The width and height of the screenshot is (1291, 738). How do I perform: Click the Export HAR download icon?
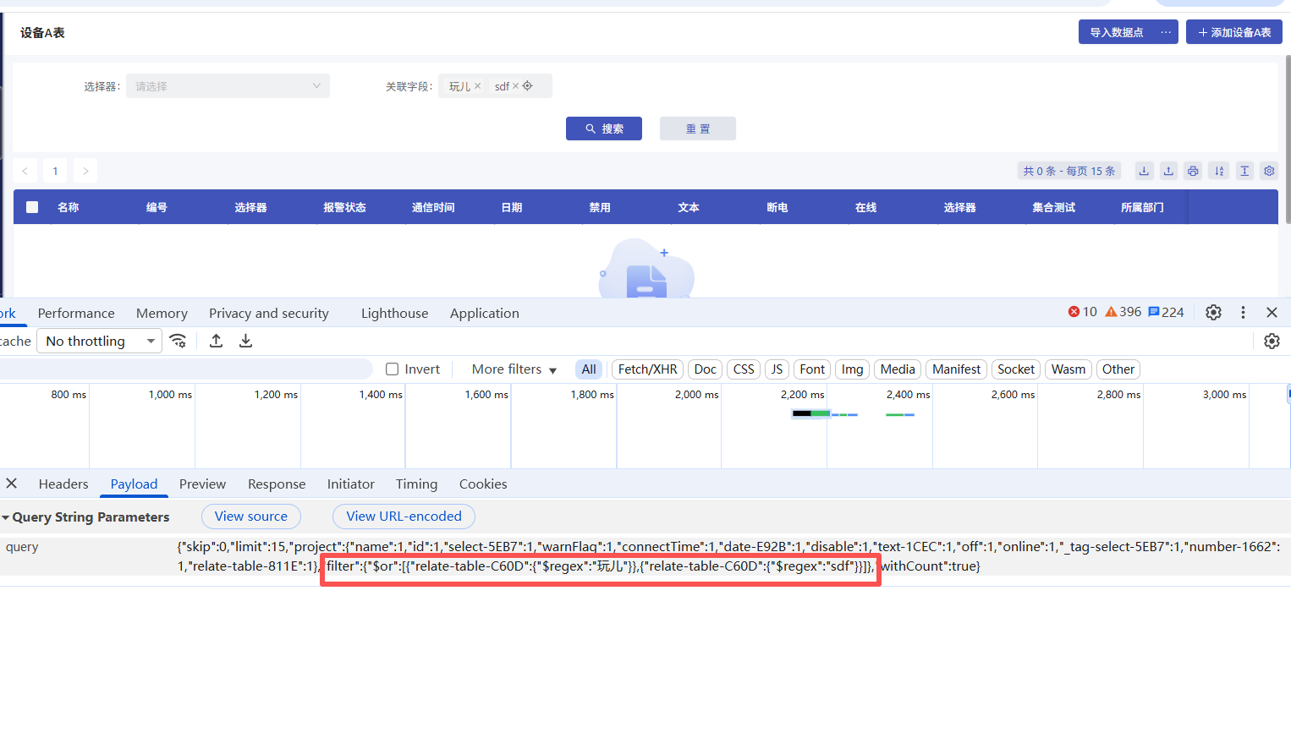(245, 341)
